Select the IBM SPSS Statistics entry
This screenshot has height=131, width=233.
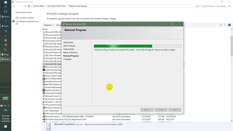[52, 84]
